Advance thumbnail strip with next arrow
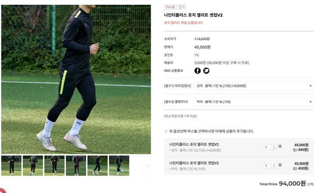The image size is (320, 193). [x=148, y=165]
